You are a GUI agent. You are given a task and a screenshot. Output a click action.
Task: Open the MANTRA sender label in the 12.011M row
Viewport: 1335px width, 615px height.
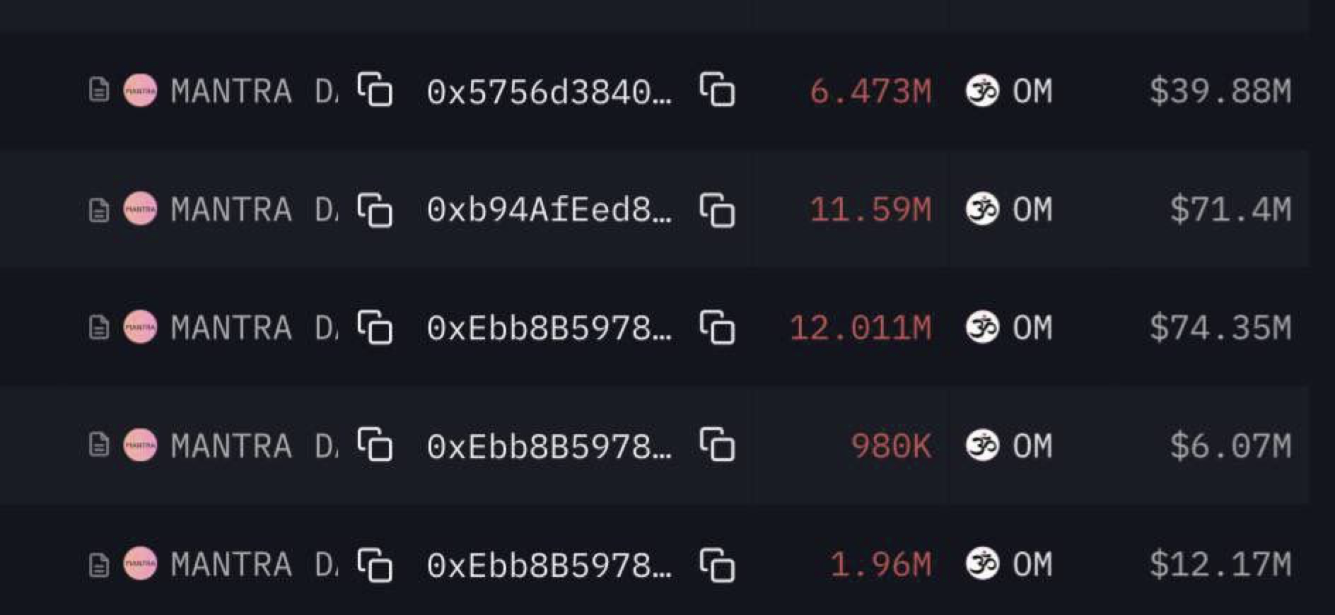point(255,328)
